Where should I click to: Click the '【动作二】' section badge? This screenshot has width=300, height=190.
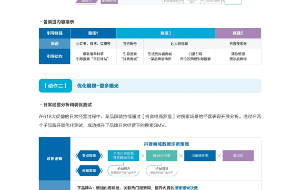tap(55, 86)
